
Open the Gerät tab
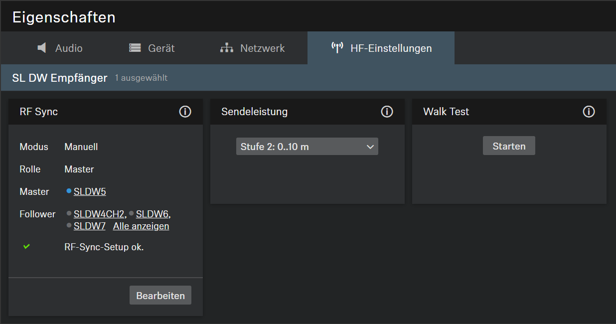coord(152,48)
